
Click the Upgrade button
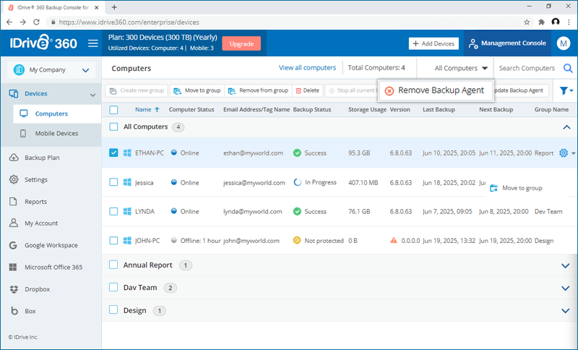click(241, 43)
